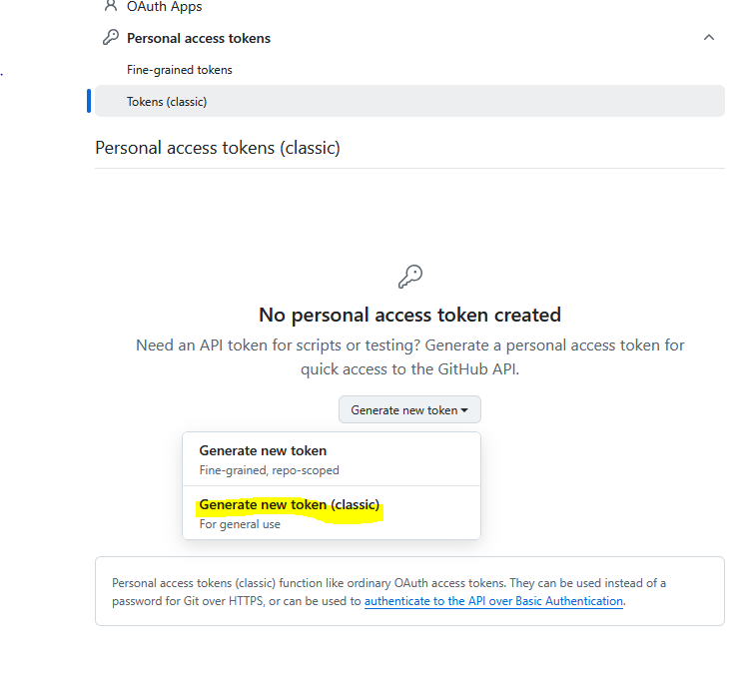Select Tokens (classic) sidebar item

click(167, 102)
